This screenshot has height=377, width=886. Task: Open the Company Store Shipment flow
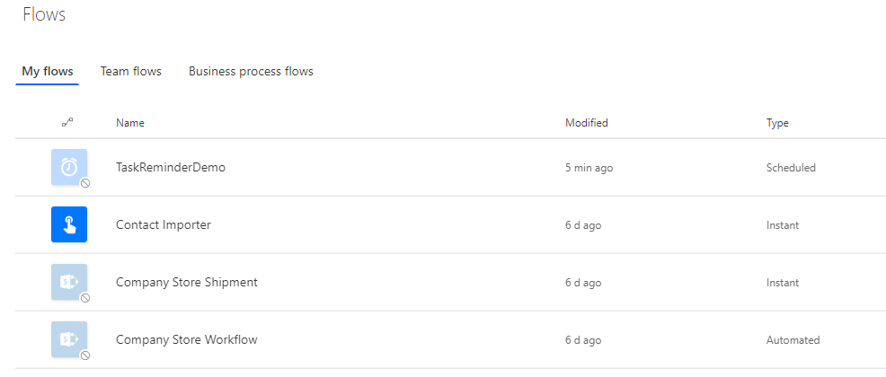click(x=187, y=282)
